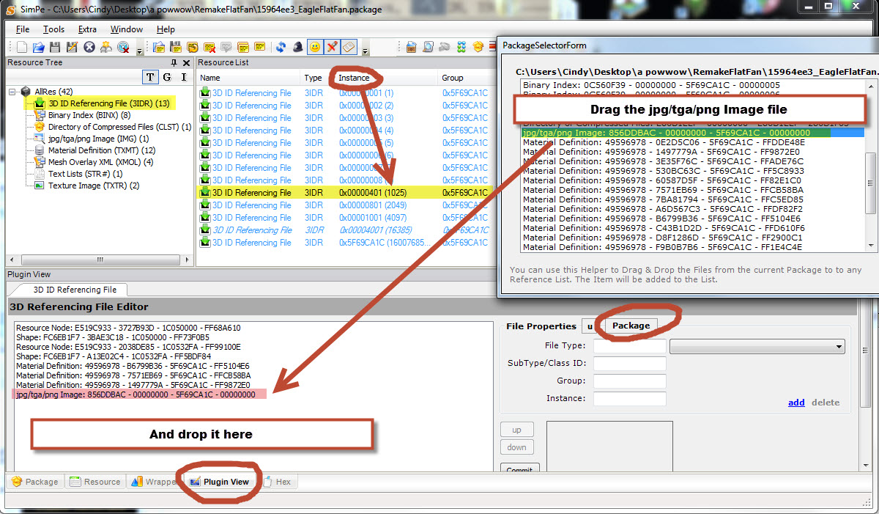Click the New package toolbar icon
The width and height of the screenshot is (879, 514).
21,47
